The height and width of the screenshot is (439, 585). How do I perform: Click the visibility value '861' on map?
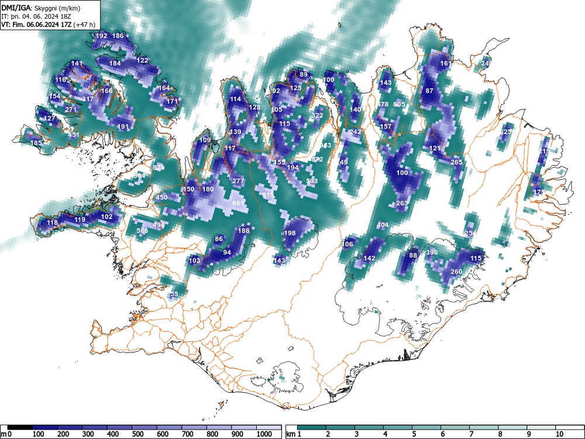point(238,204)
